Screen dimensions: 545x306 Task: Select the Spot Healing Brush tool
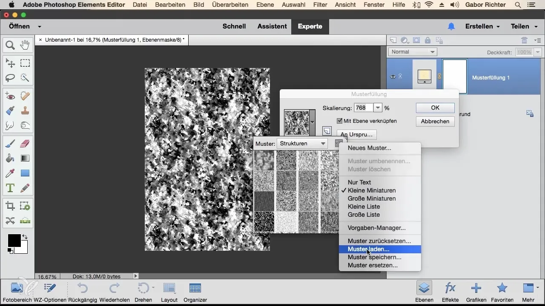25,96
